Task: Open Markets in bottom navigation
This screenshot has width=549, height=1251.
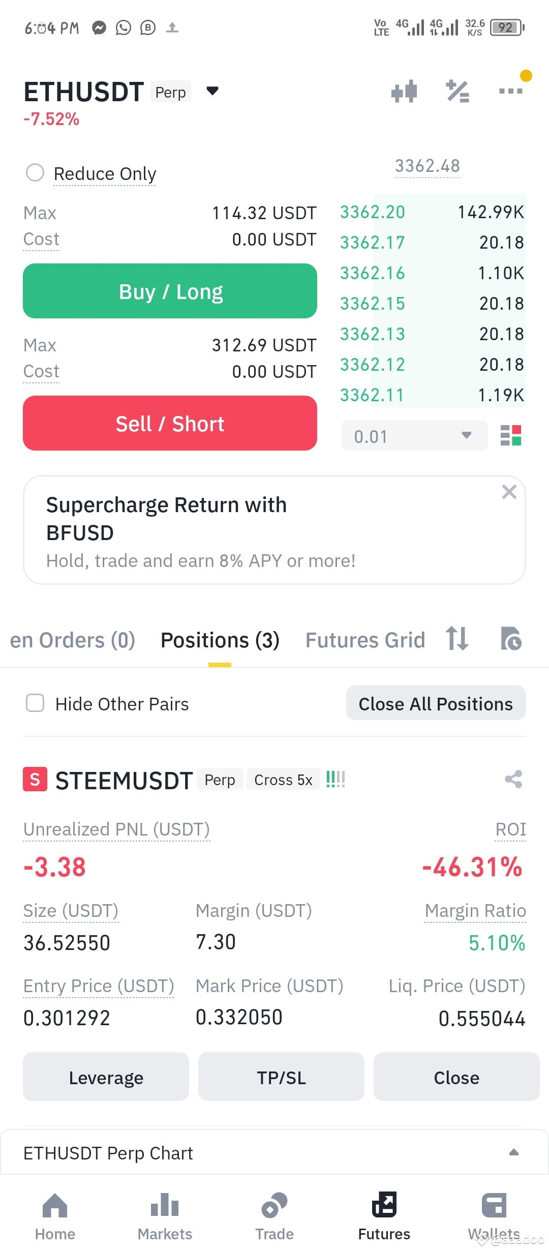Action: click(165, 1217)
